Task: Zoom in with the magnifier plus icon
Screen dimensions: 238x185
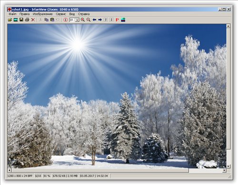Action: pos(83,19)
